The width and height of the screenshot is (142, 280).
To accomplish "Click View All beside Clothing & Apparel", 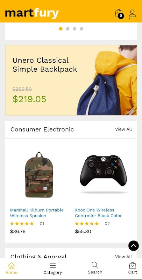I will [123, 257].
